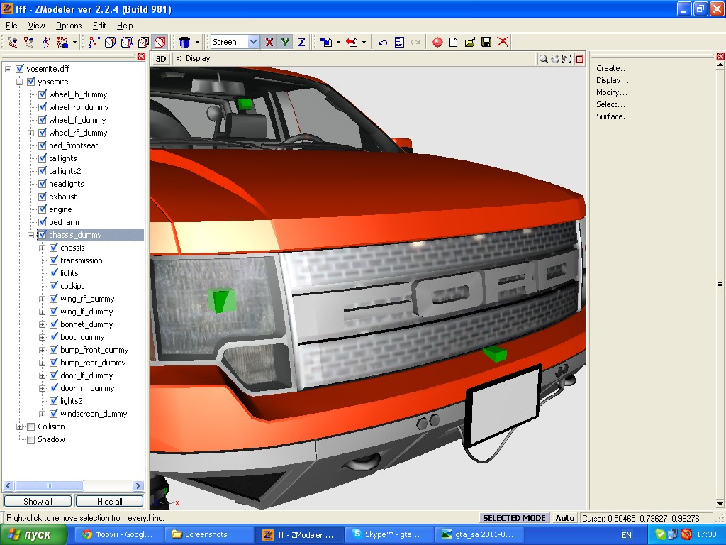The width and height of the screenshot is (726, 545).
Task: Click the second selection-mode toolbar icon
Action: point(28,42)
